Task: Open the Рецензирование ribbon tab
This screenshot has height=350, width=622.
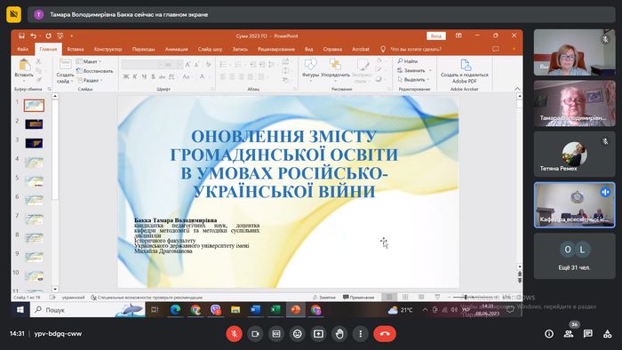Action: (x=276, y=49)
